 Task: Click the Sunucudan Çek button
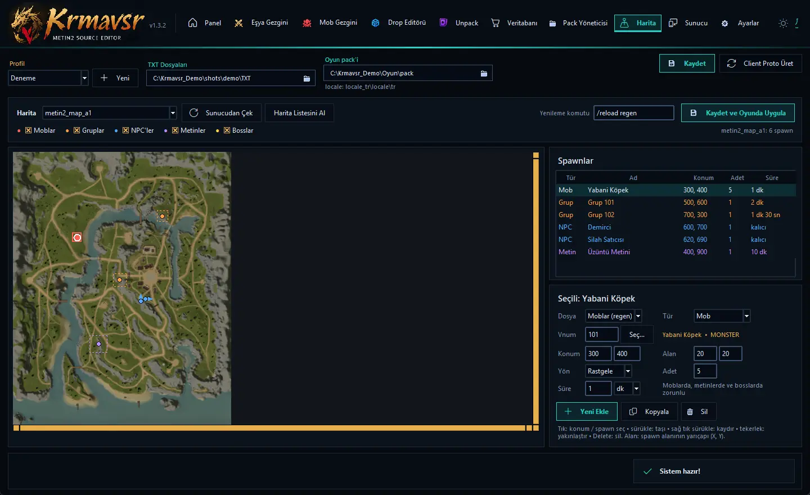(222, 113)
